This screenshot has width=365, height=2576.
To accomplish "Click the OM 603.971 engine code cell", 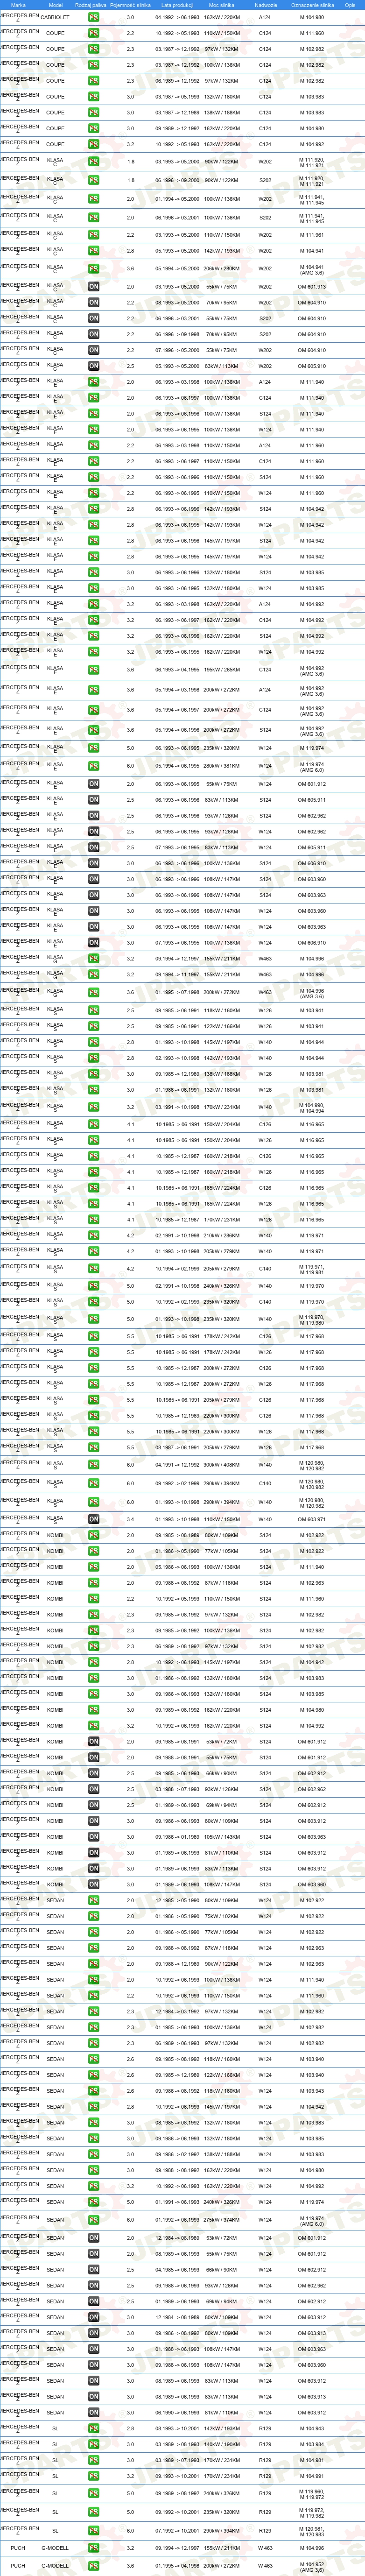I will pos(312,1519).
